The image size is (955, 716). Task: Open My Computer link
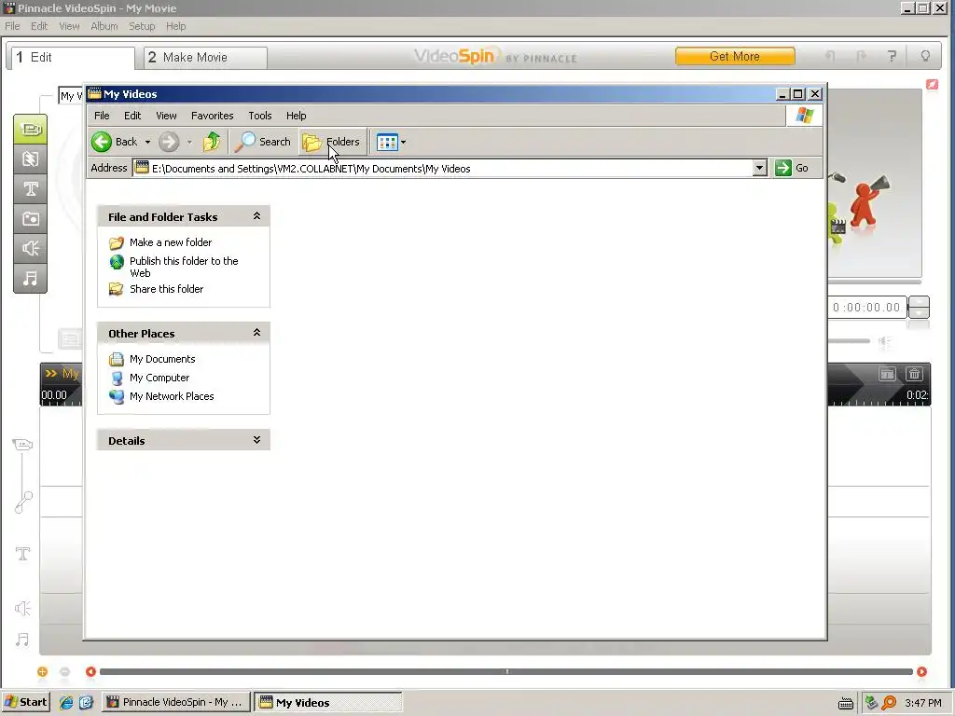[159, 379]
